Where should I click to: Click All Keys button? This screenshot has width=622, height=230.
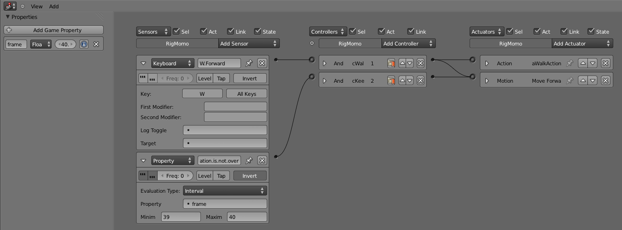coord(246,94)
